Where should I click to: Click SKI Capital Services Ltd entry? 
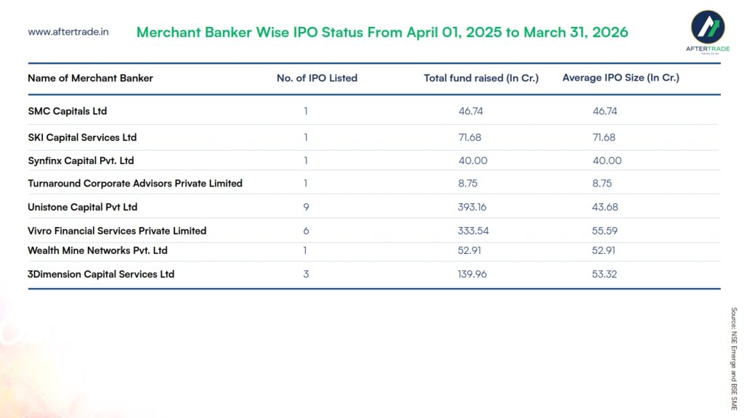click(x=82, y=137)
